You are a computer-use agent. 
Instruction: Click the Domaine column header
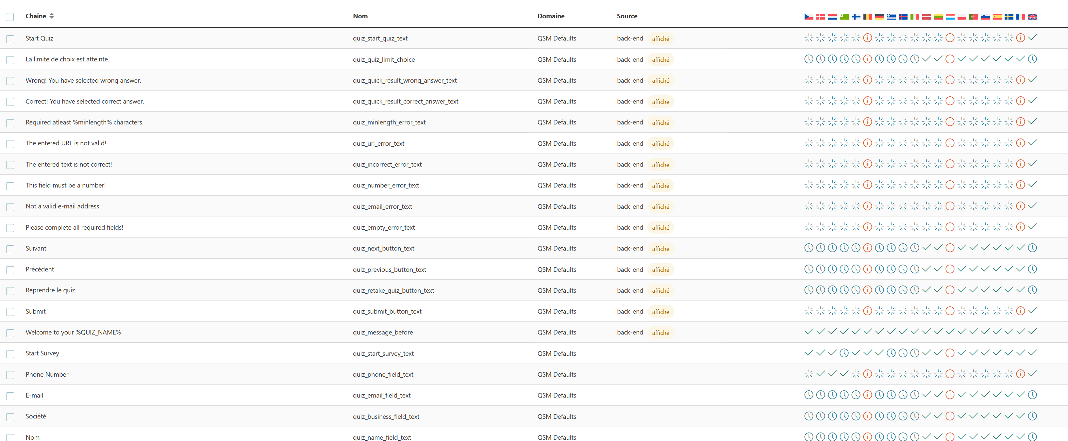pyautogui.click(x=551, y=16)
